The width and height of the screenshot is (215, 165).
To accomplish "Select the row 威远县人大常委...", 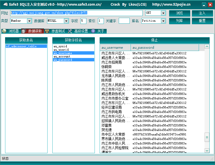I will 152,58.
